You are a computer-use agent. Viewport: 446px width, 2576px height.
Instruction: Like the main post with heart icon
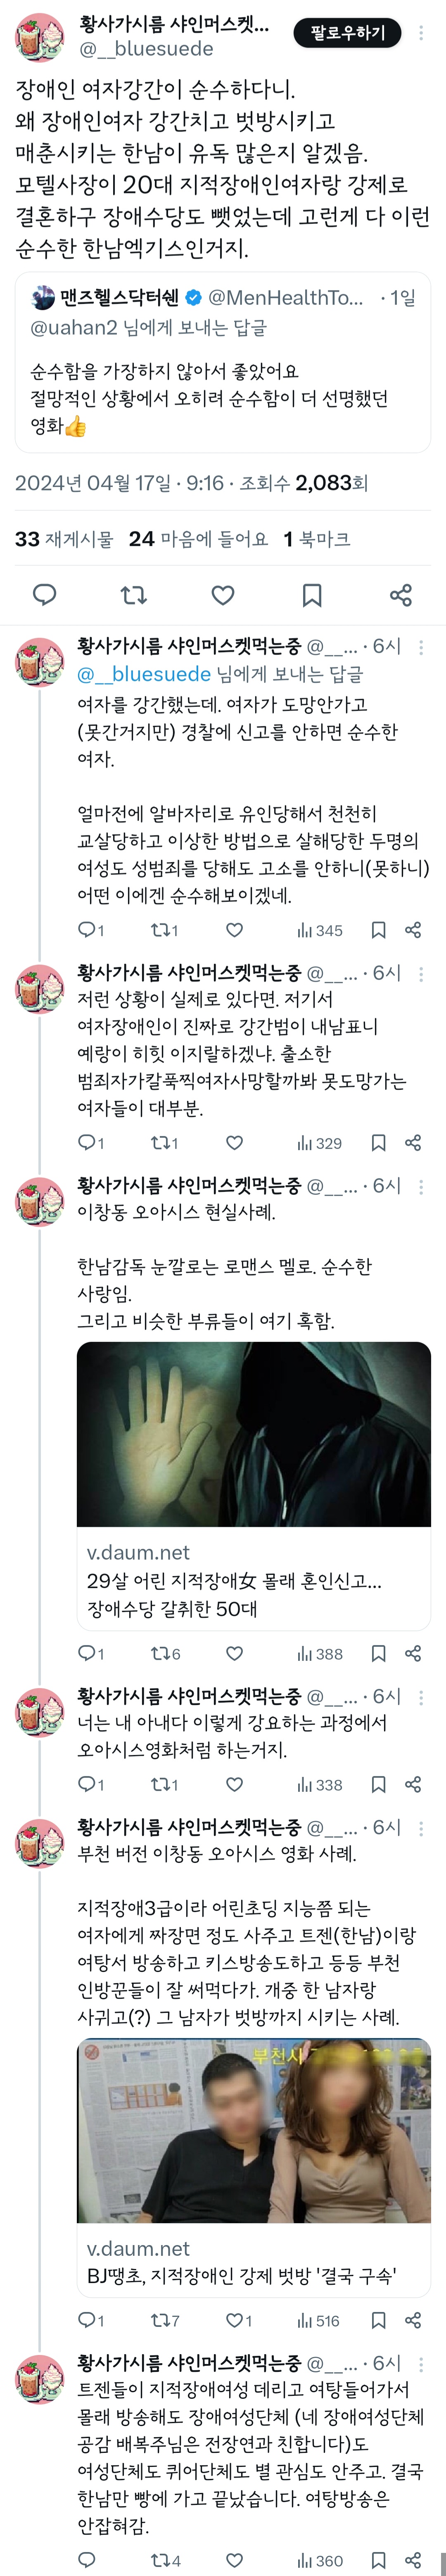223,596
